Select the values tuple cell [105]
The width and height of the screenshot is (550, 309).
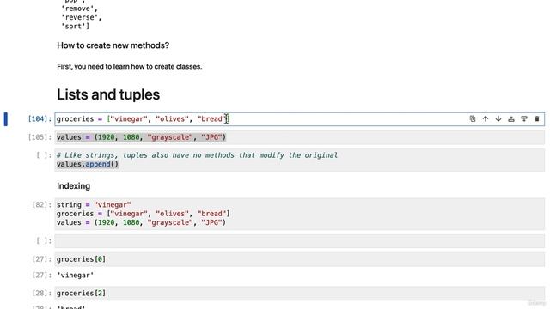pyautogui.click(x=300, y=137)
